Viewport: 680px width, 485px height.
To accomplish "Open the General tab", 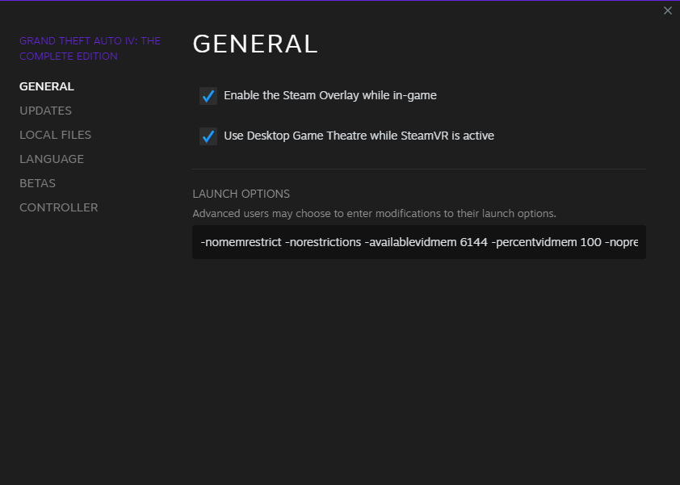I will pos(47,86).
